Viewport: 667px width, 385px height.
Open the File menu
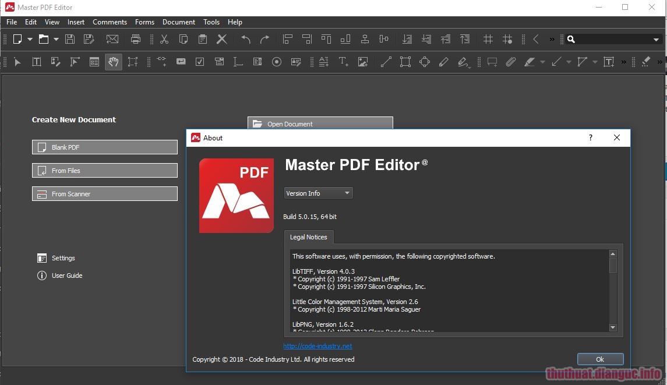(x=12, y=22)
